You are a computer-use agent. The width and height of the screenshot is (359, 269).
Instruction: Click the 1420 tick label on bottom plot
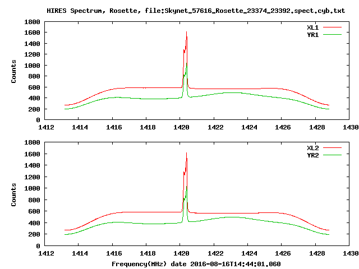point(181,253)
